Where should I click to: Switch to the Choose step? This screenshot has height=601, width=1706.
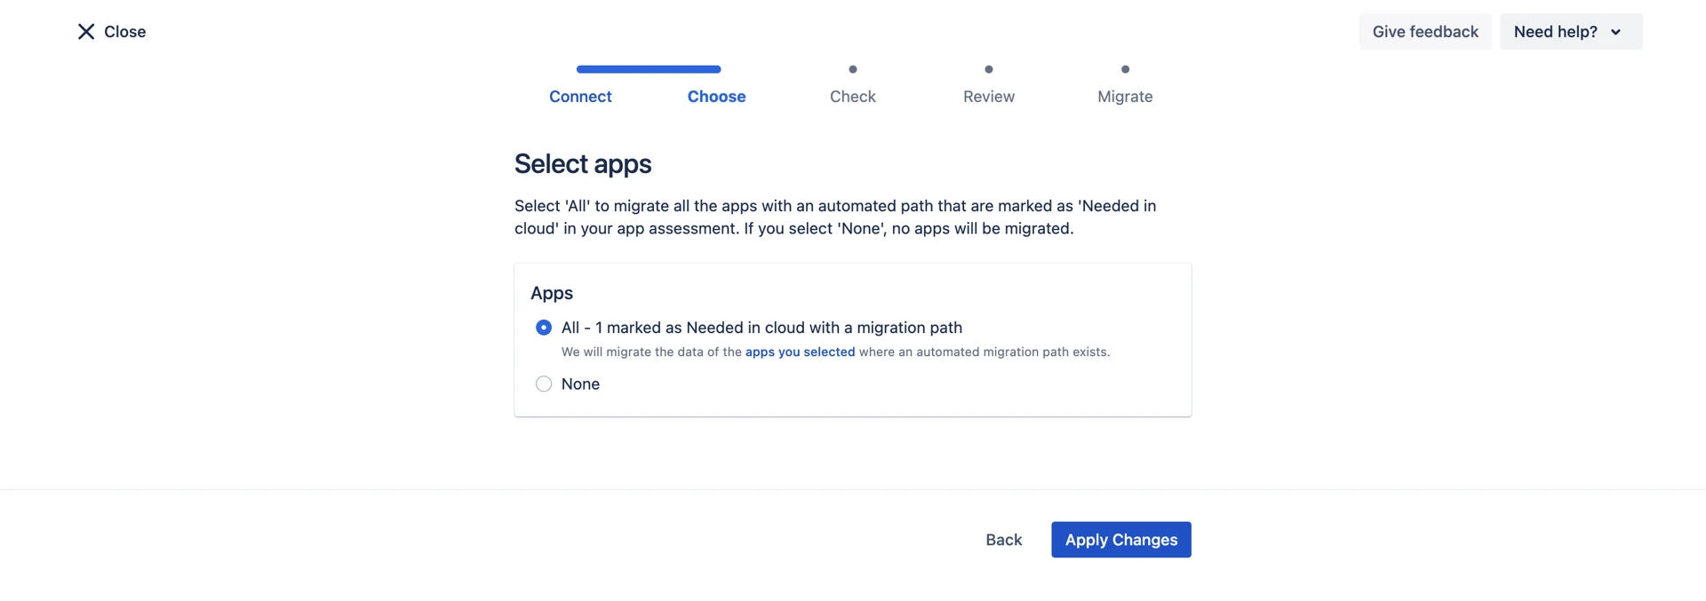pos(716,96)
